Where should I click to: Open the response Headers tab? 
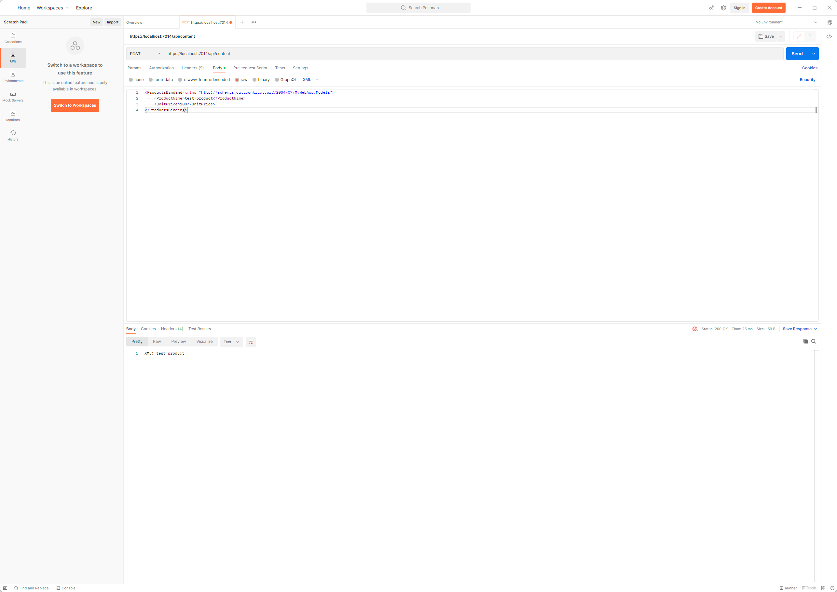click(172, 329)
